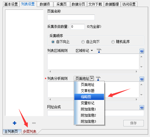This screenshot has width=150, height=137.
Task: Switch to the 基本设置 tab
Action: 11,4
